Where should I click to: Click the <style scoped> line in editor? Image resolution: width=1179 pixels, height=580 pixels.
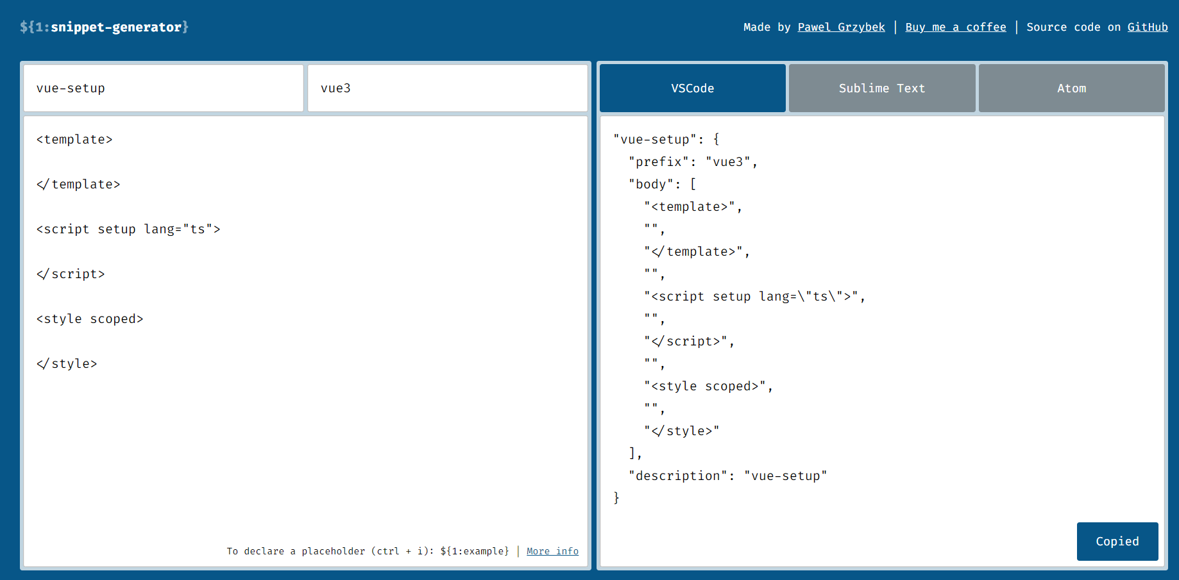pos(90,319)
